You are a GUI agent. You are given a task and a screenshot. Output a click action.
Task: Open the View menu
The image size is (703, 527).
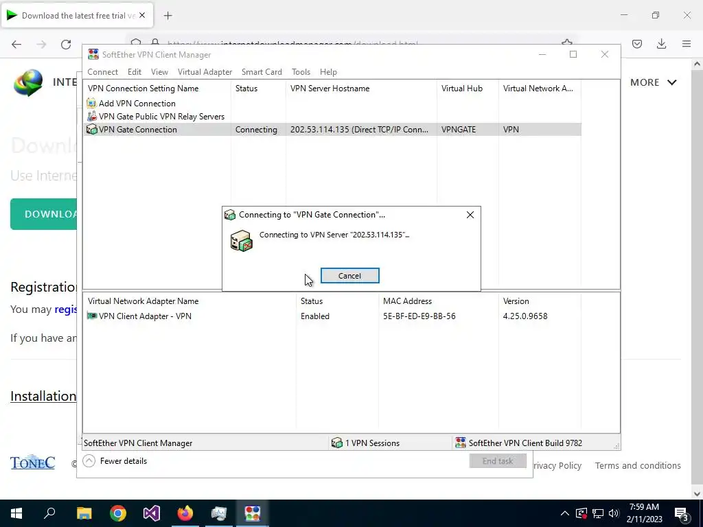(x=159, y=71)
